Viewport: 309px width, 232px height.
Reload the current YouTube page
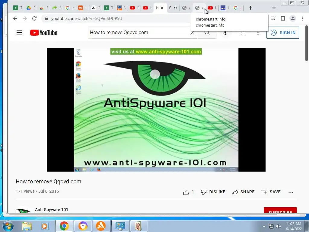coord(34,18)
